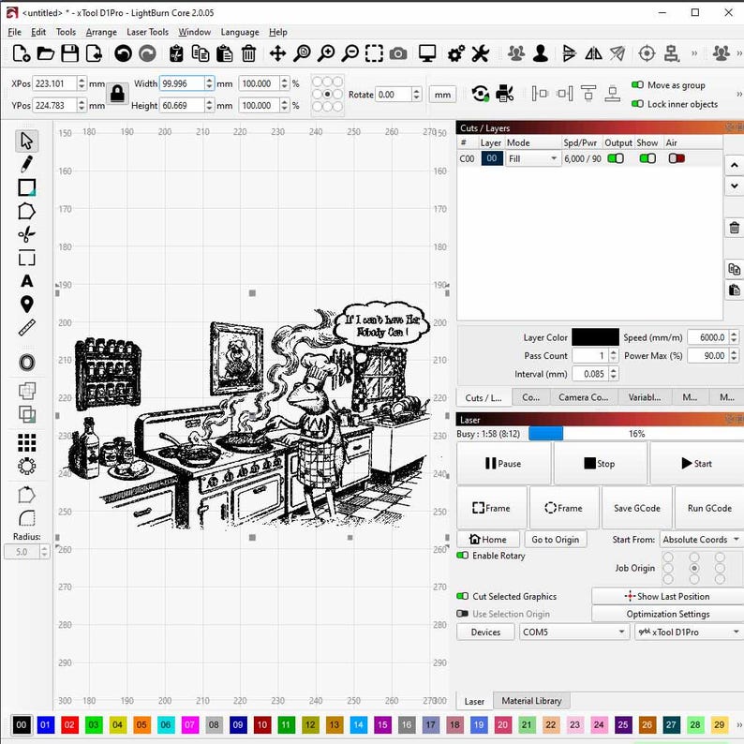Open the Grid Array tool
744x744 pixels.
(26, 442)
